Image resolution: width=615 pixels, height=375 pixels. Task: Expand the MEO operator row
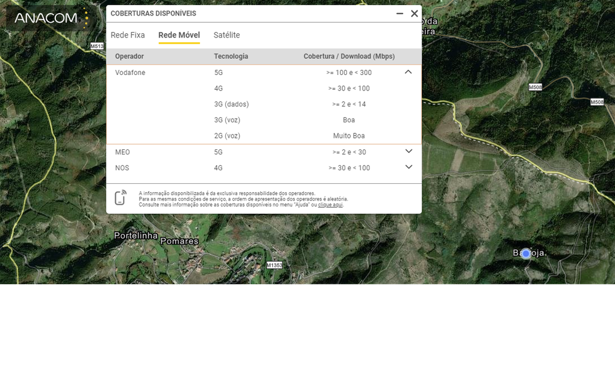[x=408, y=151]
